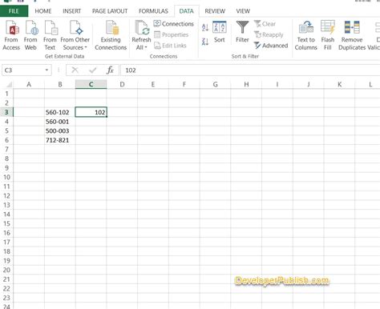Viewport: 380px width, 309px height.
Task: Import data with From Web
Action: [x=30, y=35]
